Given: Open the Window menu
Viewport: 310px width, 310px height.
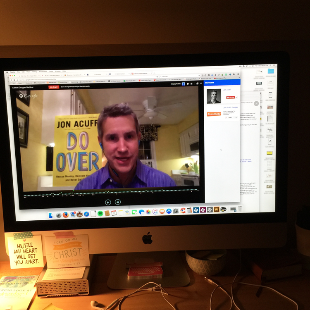Looking at the screenshot, I should click(58, 71).
